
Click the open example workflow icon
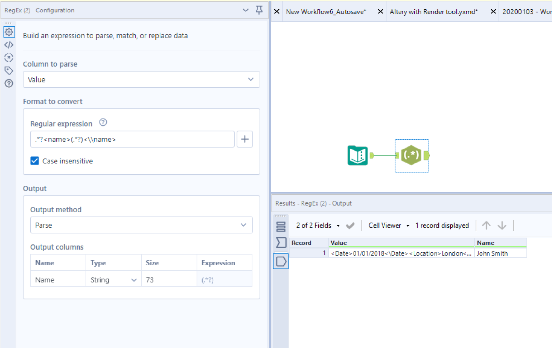9,58
